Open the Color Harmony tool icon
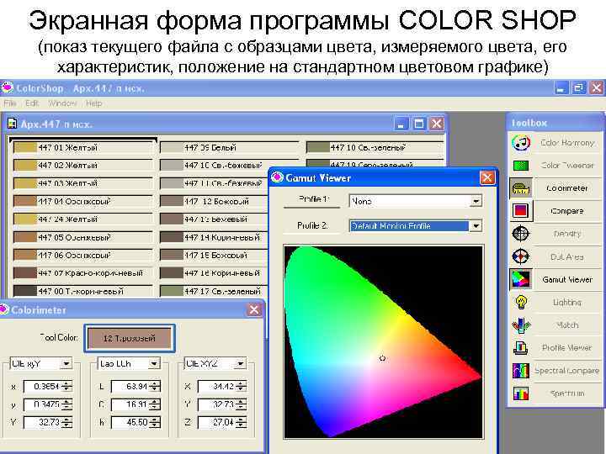Viewport: 606px width, 454px height. (x=521, y=143)
